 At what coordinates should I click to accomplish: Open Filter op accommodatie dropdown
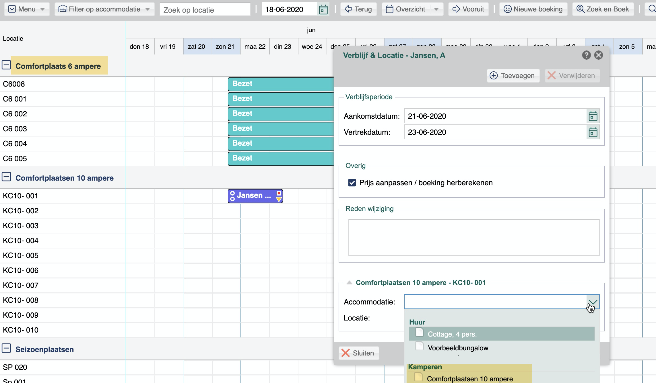(x=104, y=9)
